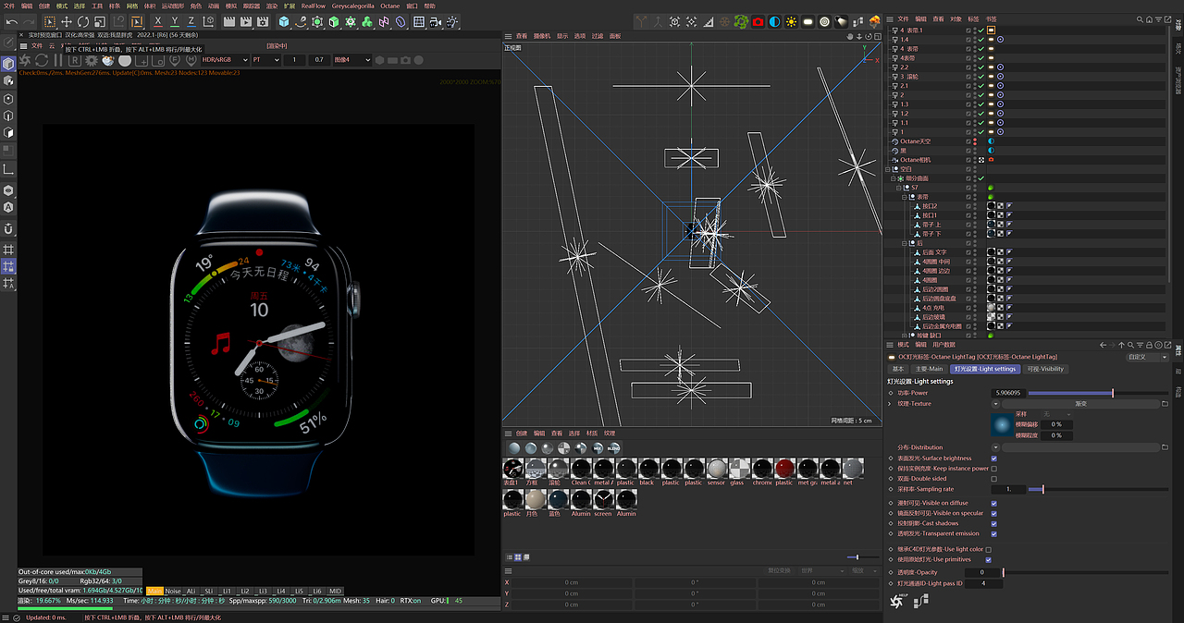
Task: Click the Rotate tool icon
Action: [x=83, y=21]
